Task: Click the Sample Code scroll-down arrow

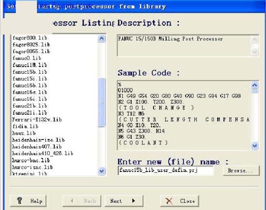Action: click(x=255, y=146)
